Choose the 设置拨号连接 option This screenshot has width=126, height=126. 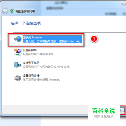coord(31,76)
